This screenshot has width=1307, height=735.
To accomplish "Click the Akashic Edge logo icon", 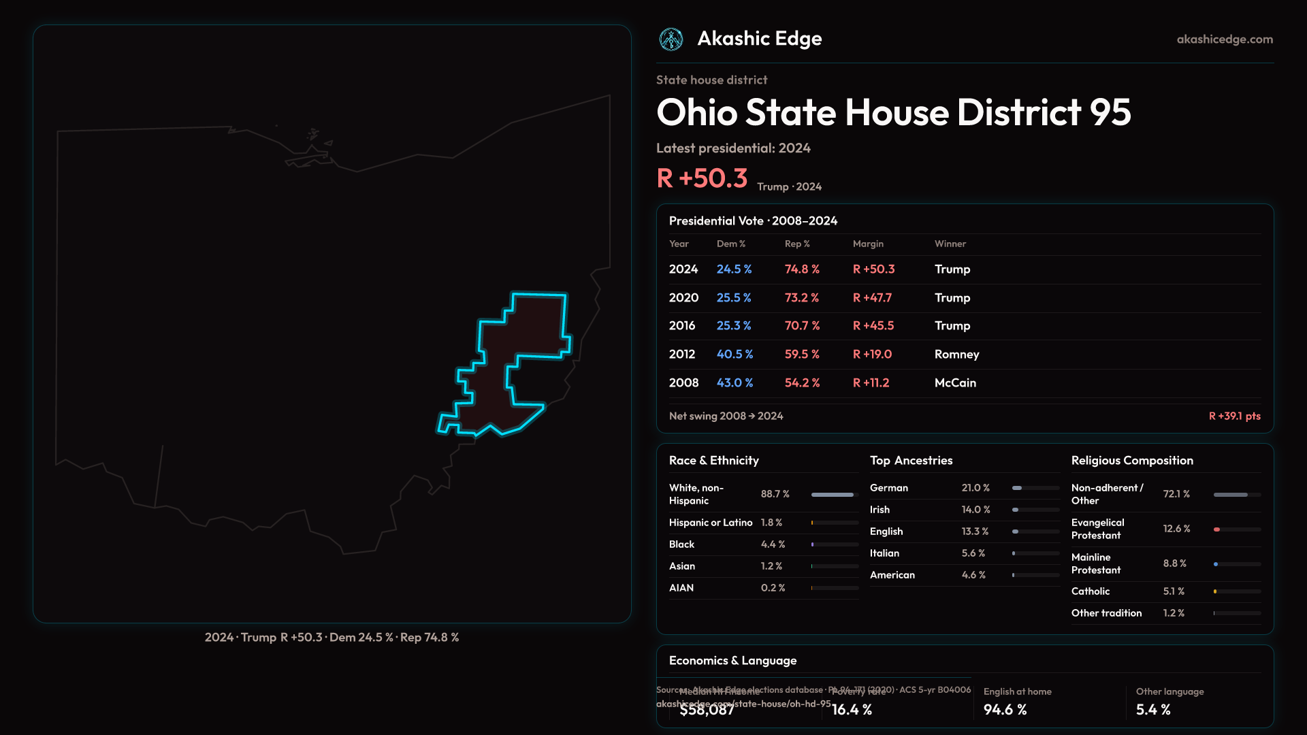I will pos(671,39).
